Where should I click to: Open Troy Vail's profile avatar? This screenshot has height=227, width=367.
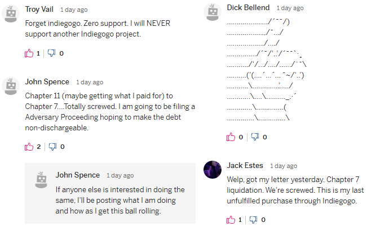coord(12,13)
